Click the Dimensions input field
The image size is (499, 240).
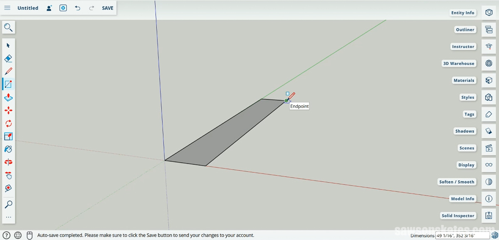pos(462,235)
